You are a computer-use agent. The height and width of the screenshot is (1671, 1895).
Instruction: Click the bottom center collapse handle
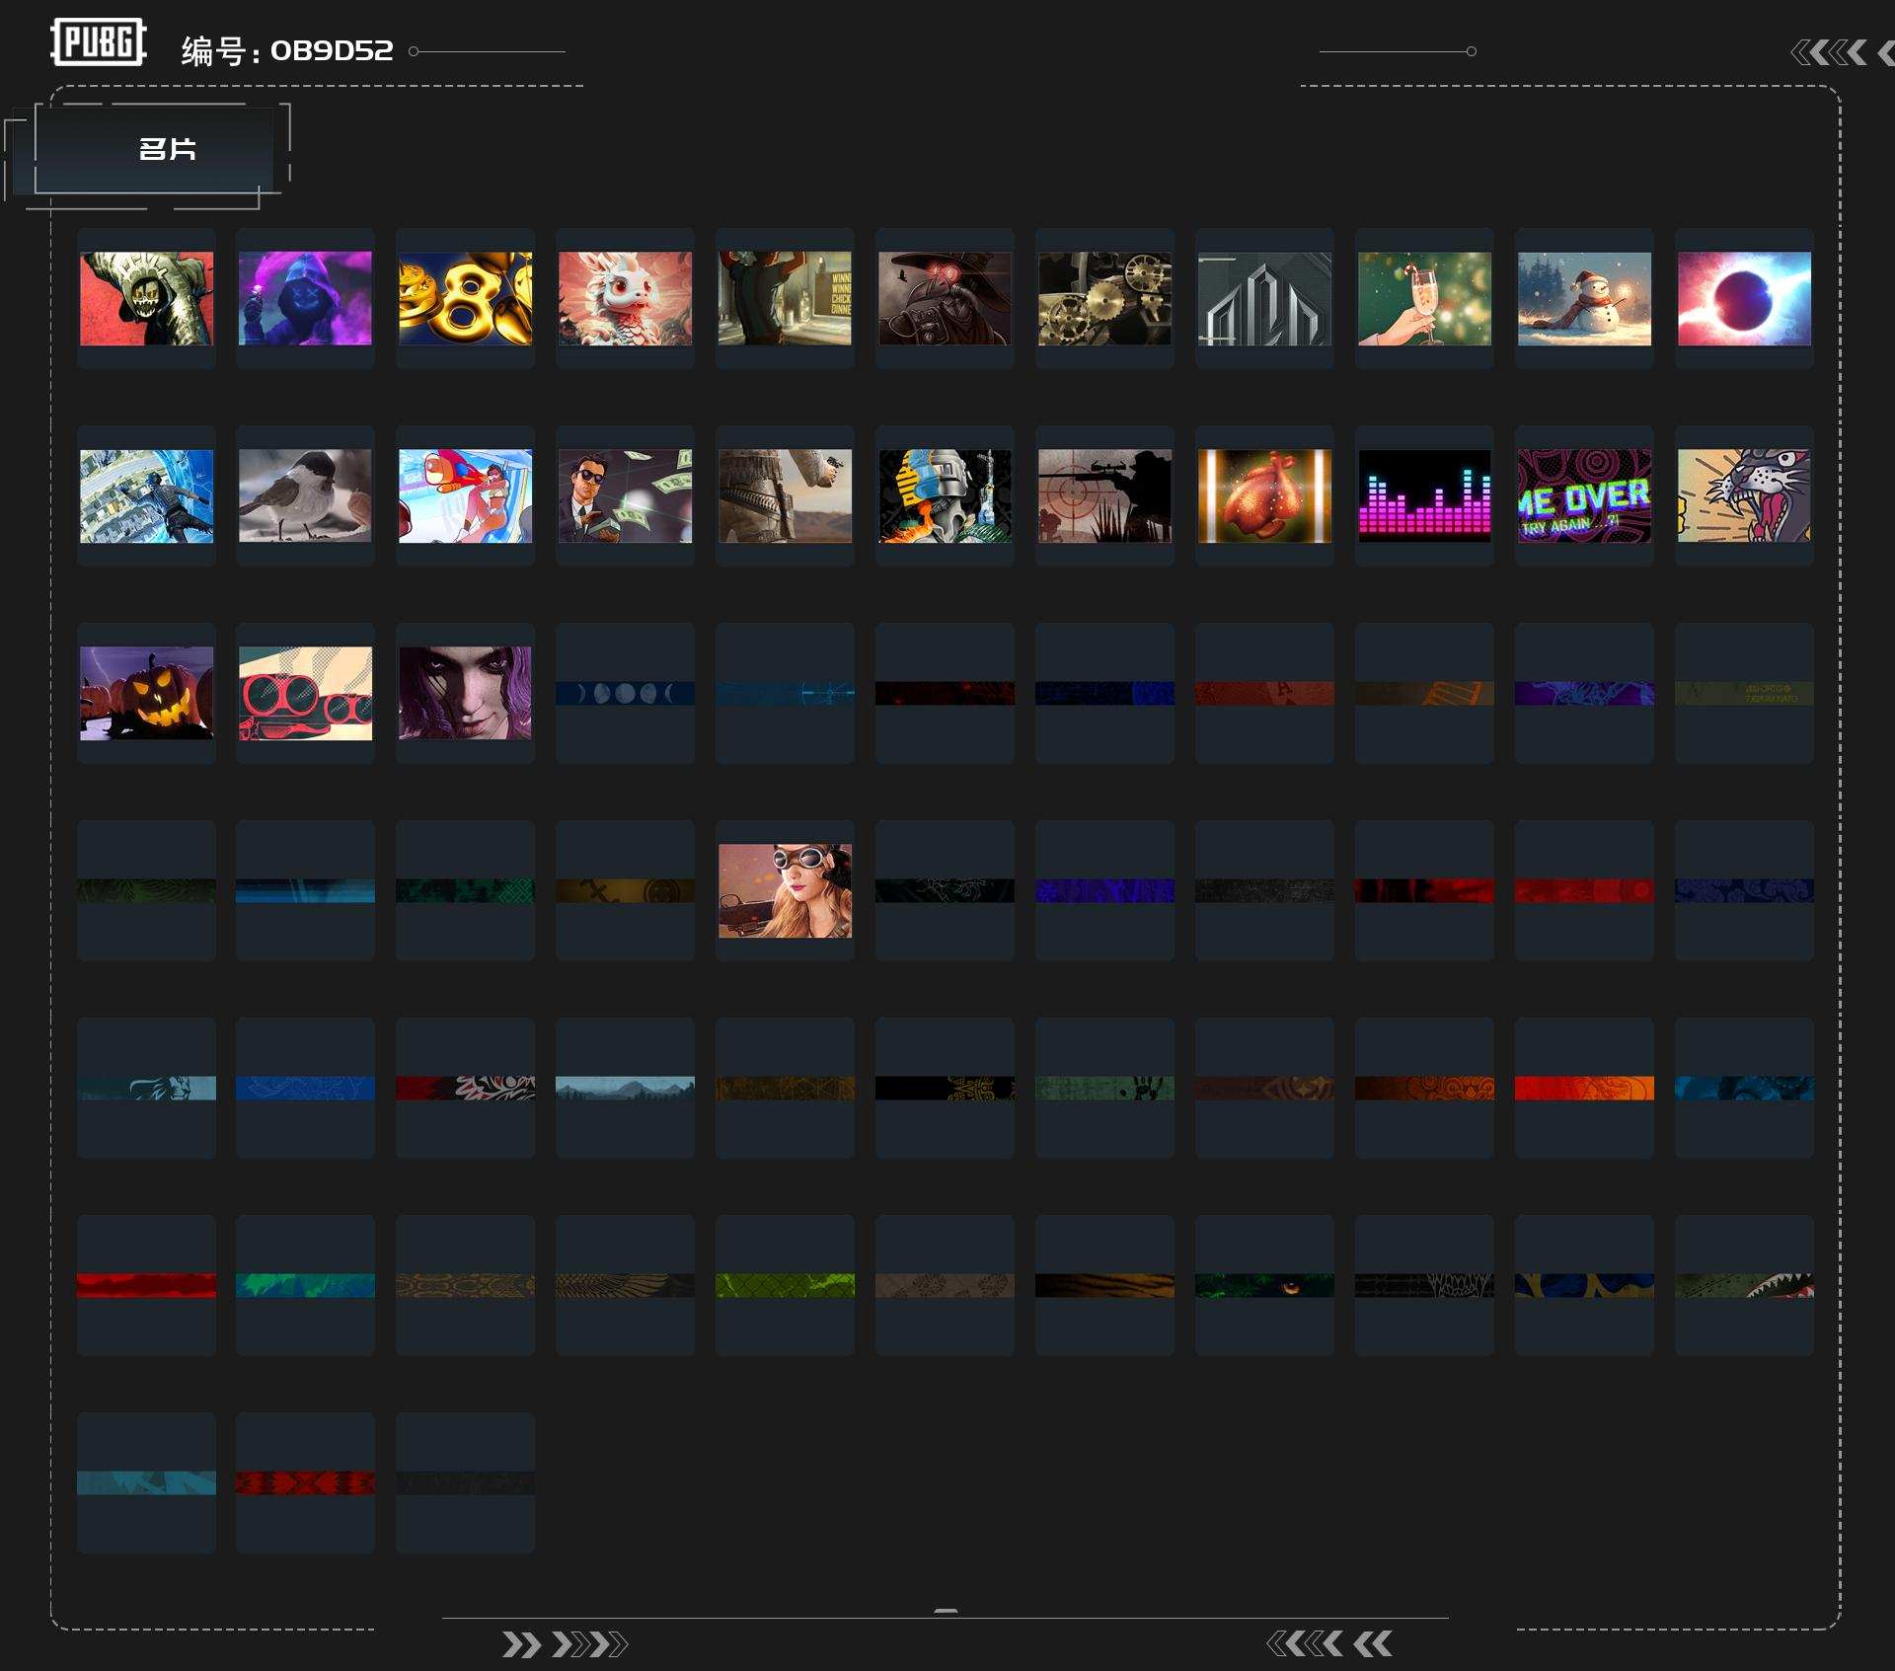tap(946, 1611)
